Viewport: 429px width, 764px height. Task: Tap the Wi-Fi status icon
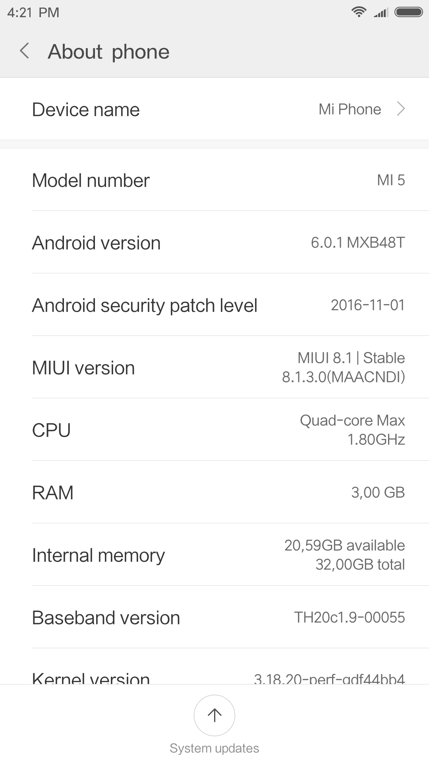click(x=359, y=12)
